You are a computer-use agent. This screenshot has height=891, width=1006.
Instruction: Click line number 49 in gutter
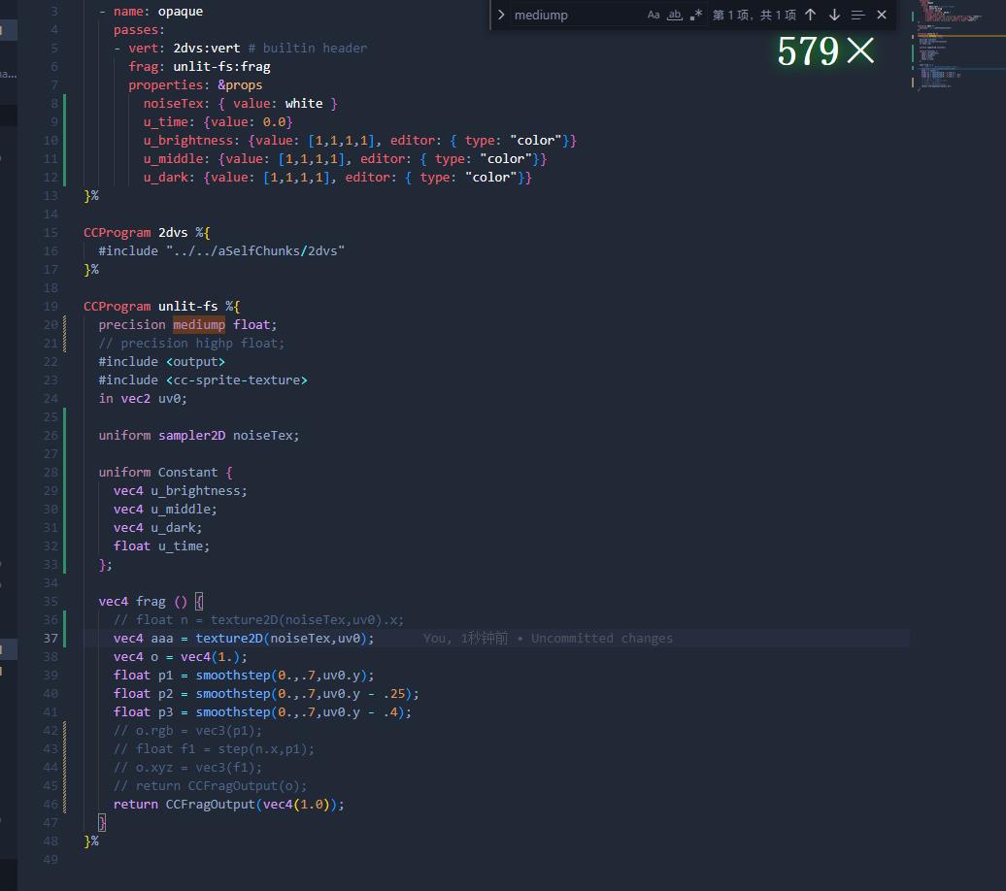[50, 860]
